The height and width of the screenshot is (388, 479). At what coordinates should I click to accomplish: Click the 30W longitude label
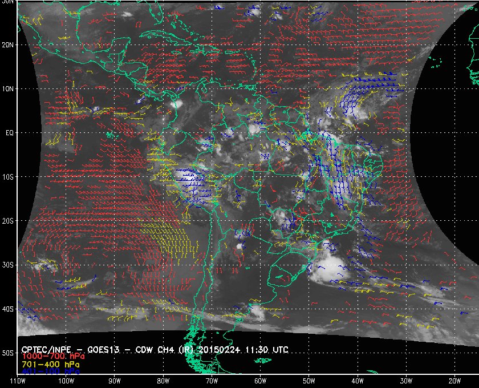coord(406,381)
